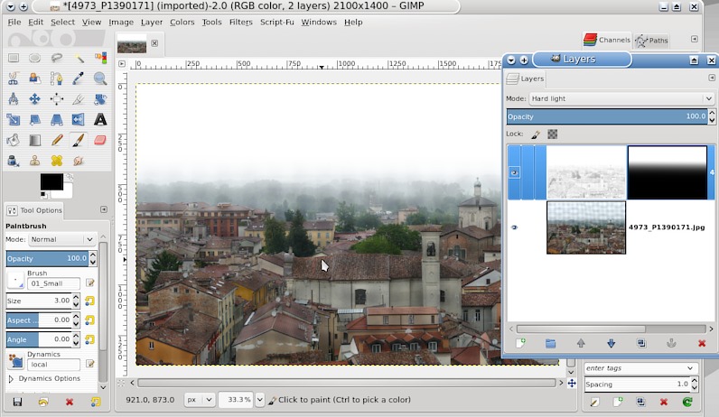719x417 pixels.
Task: Open the layer Mode 'Hard light' dropdown
Action: click(x=621, y=98)
